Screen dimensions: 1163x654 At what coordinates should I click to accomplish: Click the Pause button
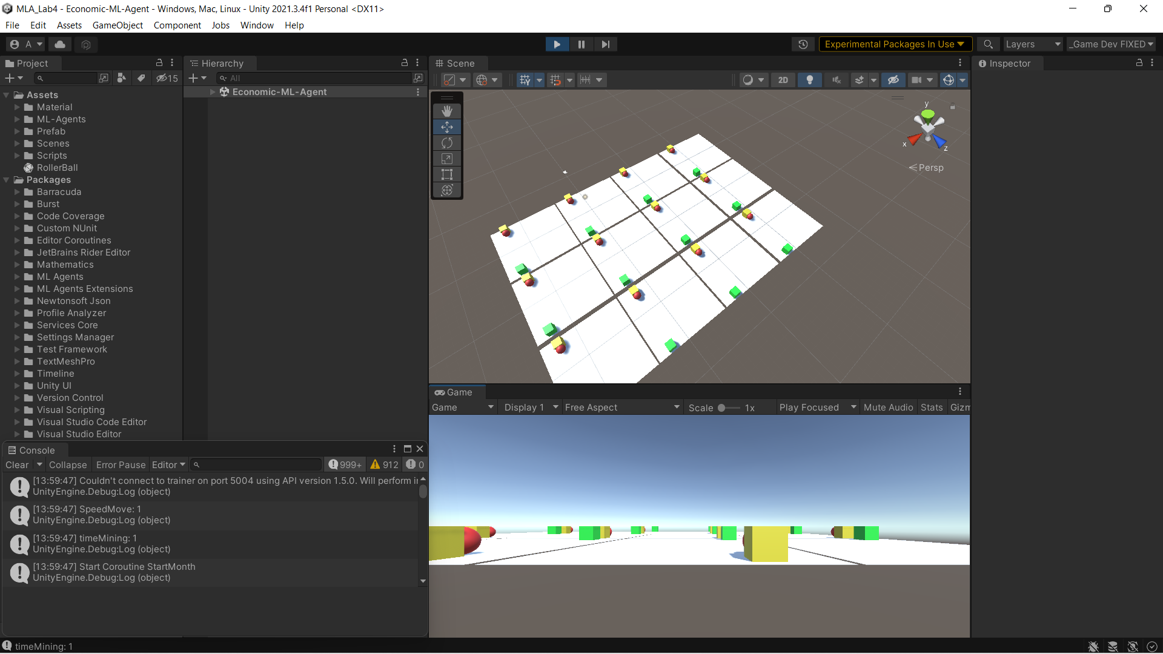pos(581,44)
